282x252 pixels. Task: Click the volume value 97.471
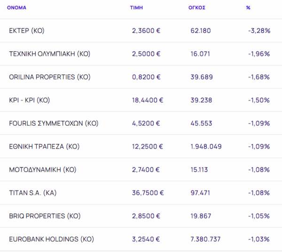click(x=200, y=193)
